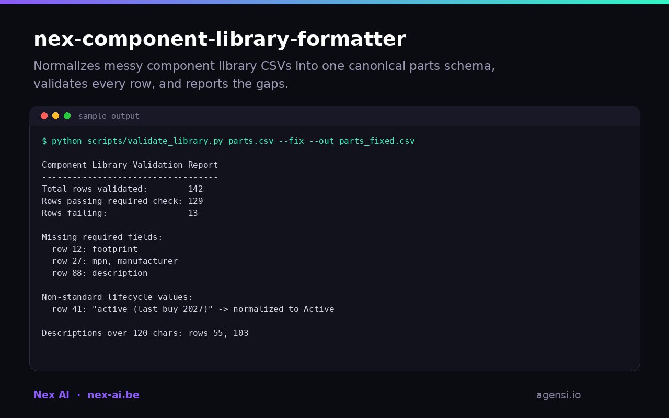Select the 'Rows passing required check: 129' line

tap(122, 201)
